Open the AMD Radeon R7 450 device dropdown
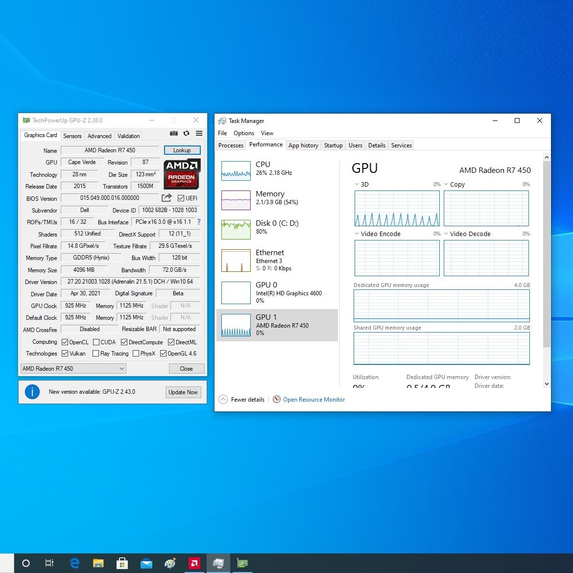573x573 pixels. click(x=73, y=369)
